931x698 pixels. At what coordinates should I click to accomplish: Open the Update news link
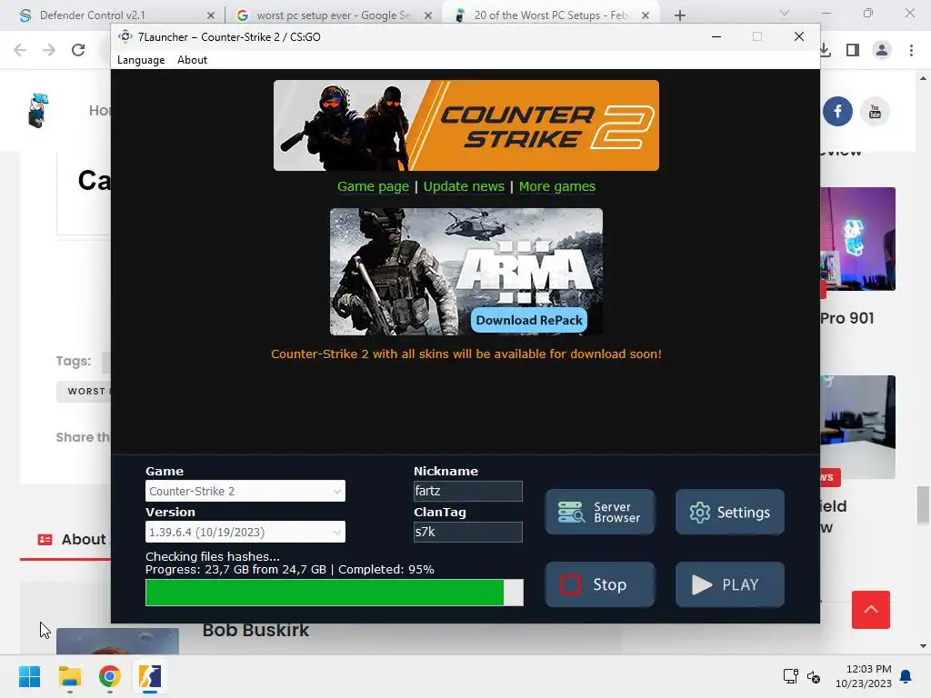[464, 186]
